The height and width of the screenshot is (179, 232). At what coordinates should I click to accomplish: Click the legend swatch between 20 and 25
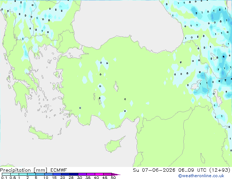65,174
